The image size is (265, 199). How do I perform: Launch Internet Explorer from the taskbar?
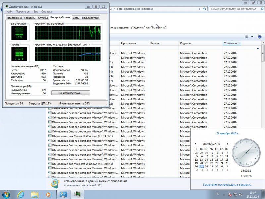[x=21, y=195]
